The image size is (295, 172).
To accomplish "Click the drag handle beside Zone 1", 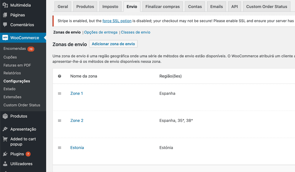I will click(x=59, y=93).
